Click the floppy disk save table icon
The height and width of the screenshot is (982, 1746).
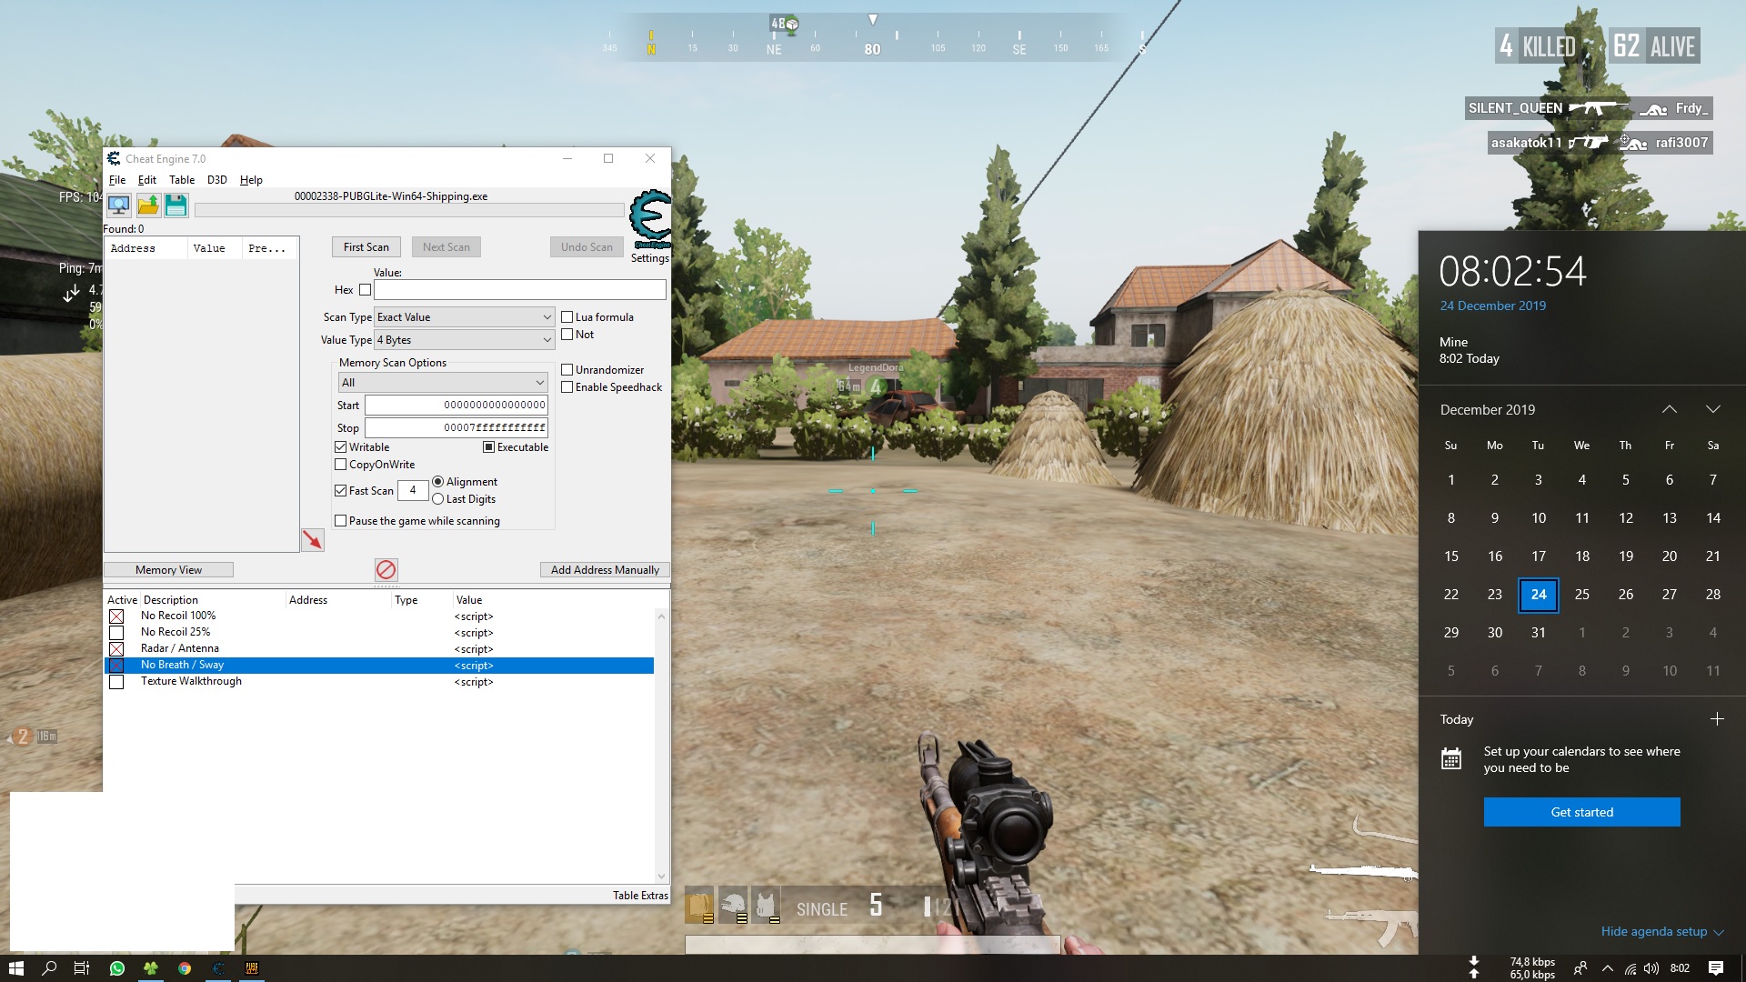176,205
